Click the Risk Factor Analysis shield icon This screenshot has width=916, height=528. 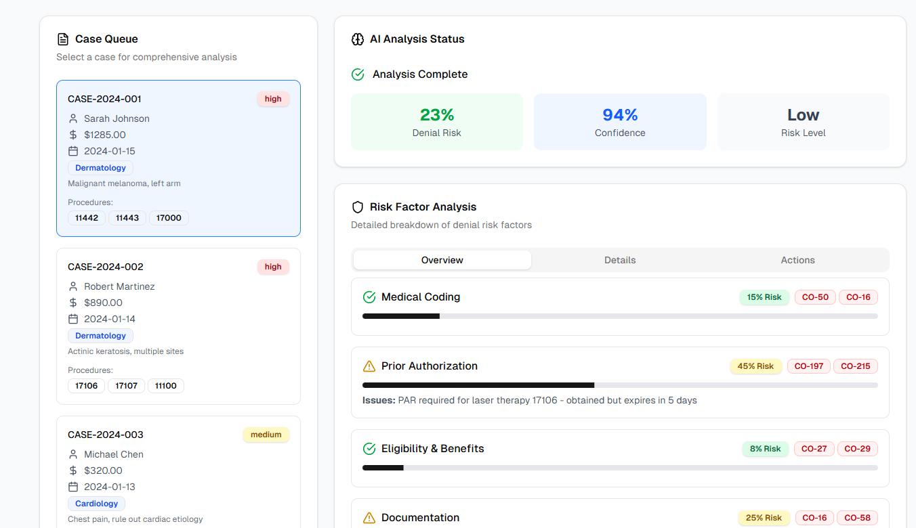[x=358, y=207]
